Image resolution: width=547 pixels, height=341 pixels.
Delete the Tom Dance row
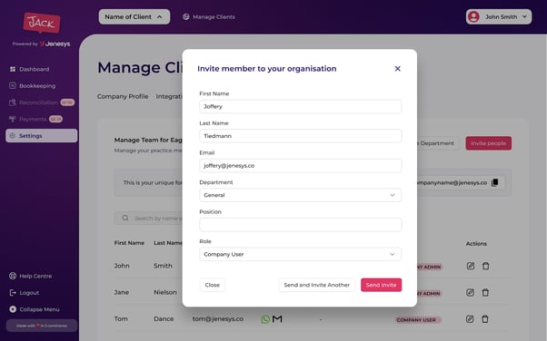pos(485,318)
